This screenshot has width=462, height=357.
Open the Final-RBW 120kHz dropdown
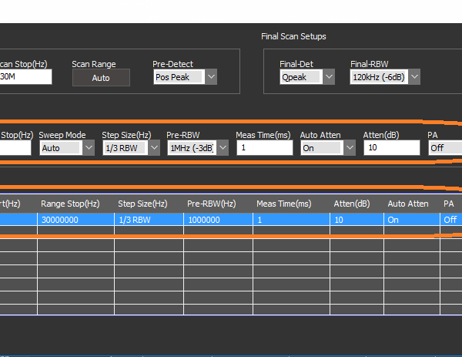pos(414,76)
